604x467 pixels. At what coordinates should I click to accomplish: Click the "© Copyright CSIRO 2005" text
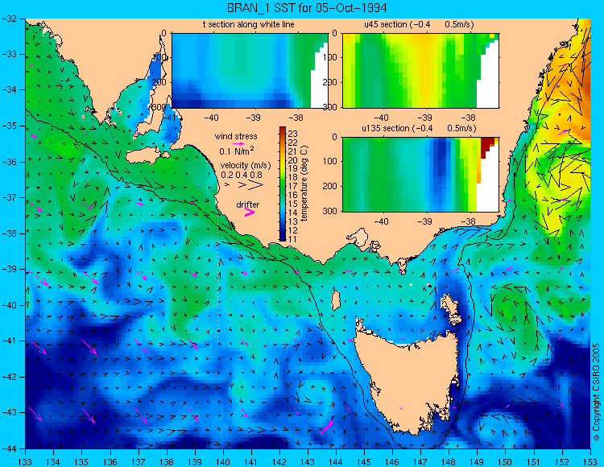pos(596,392)
